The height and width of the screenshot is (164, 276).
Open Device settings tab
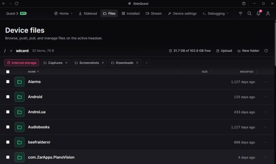[x=182, y=13]
